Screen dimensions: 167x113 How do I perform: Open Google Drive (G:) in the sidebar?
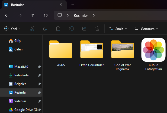(21, 110)
